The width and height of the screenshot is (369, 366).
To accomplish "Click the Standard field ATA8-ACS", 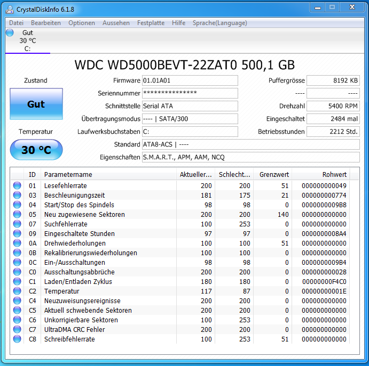I will [251, 144].
